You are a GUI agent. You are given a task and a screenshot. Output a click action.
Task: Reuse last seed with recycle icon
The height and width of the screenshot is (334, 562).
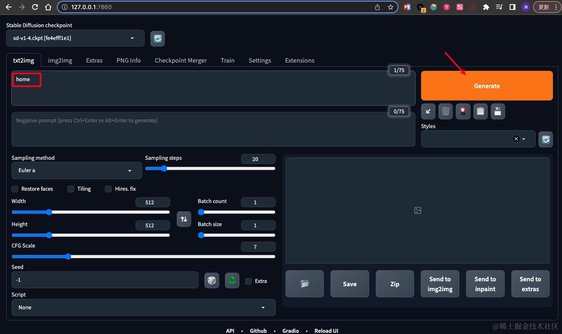232,280
